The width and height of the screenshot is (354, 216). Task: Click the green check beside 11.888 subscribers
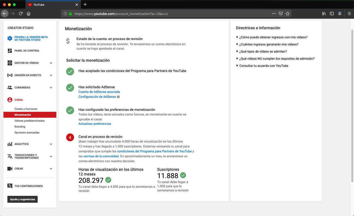183,175
